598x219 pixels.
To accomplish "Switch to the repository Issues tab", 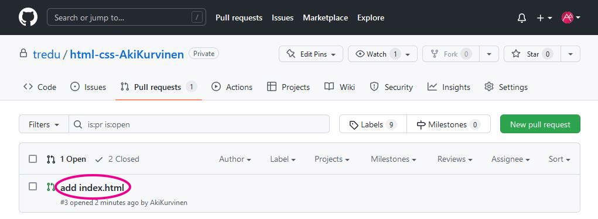I will pyautogui.click(x=88, y=87).
